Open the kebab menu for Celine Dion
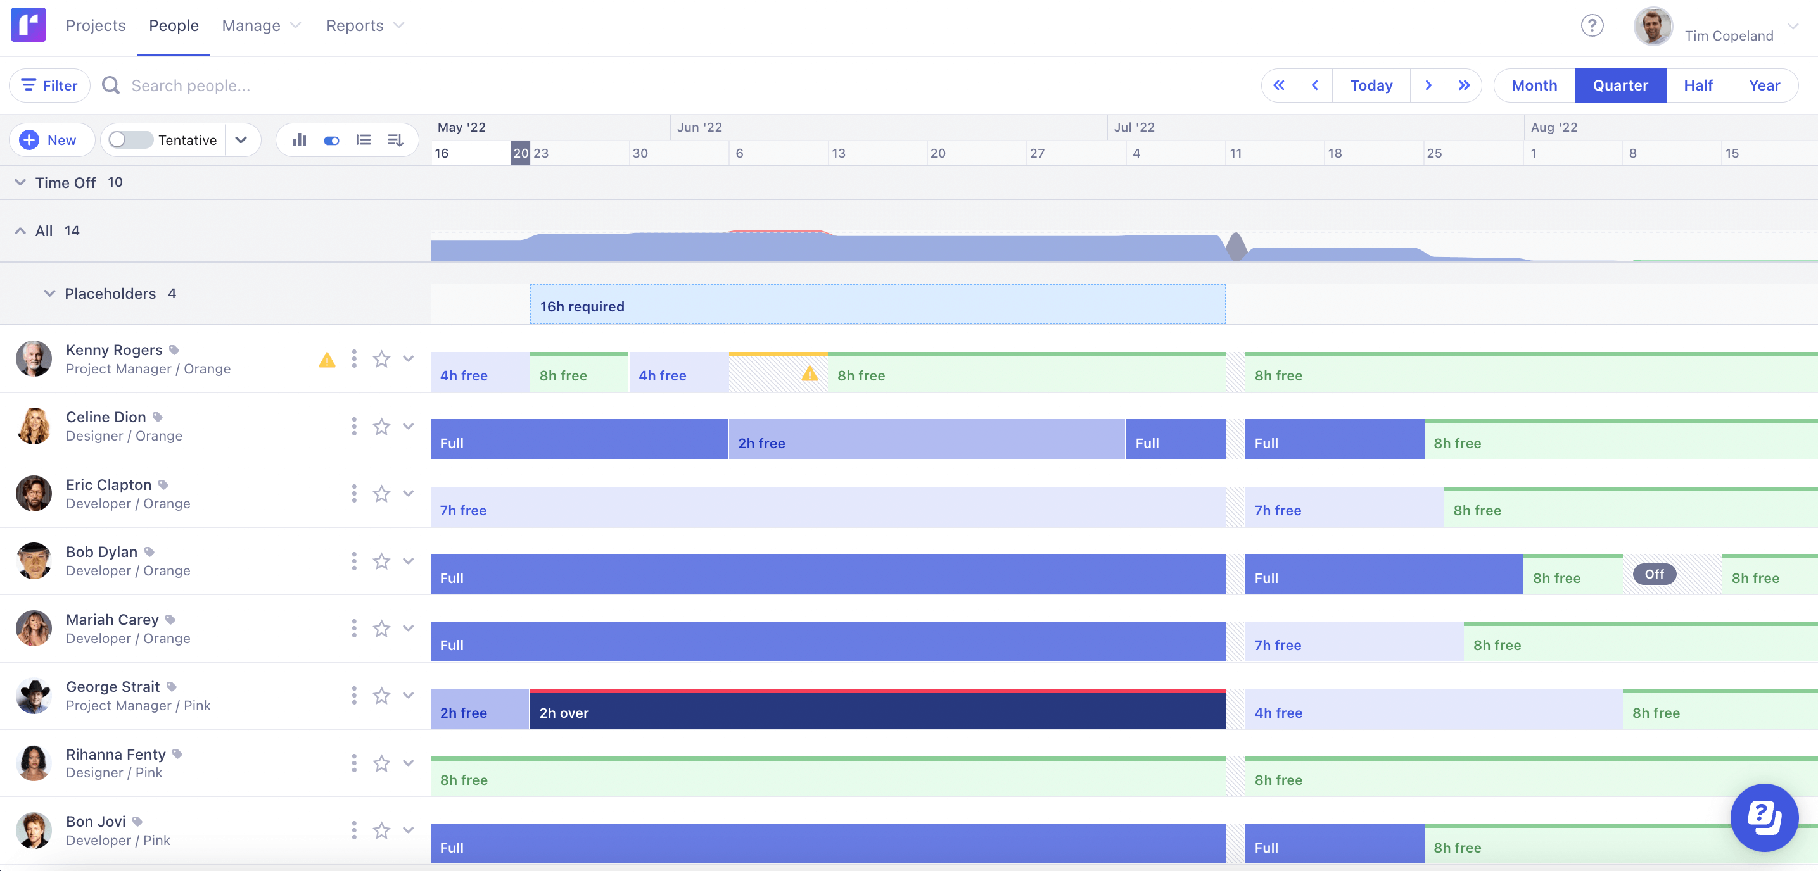Viewport: 1818px width, 871px height. [x=353, y=426]
